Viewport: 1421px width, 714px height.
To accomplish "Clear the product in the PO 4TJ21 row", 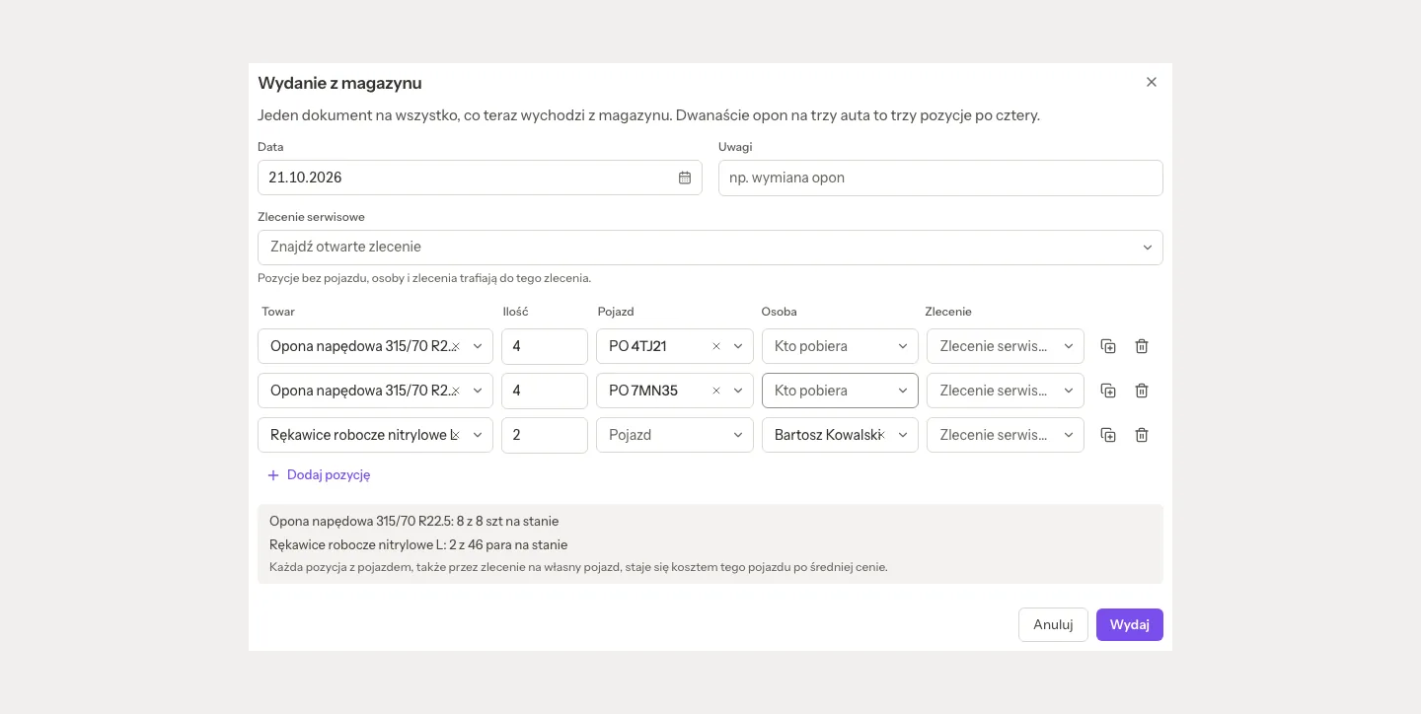I will click(456, 346).
